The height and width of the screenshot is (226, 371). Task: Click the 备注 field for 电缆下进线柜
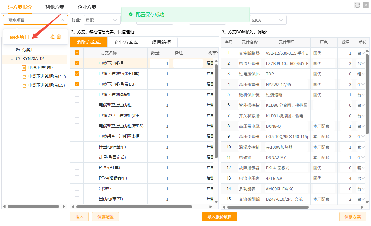point(188,63)
